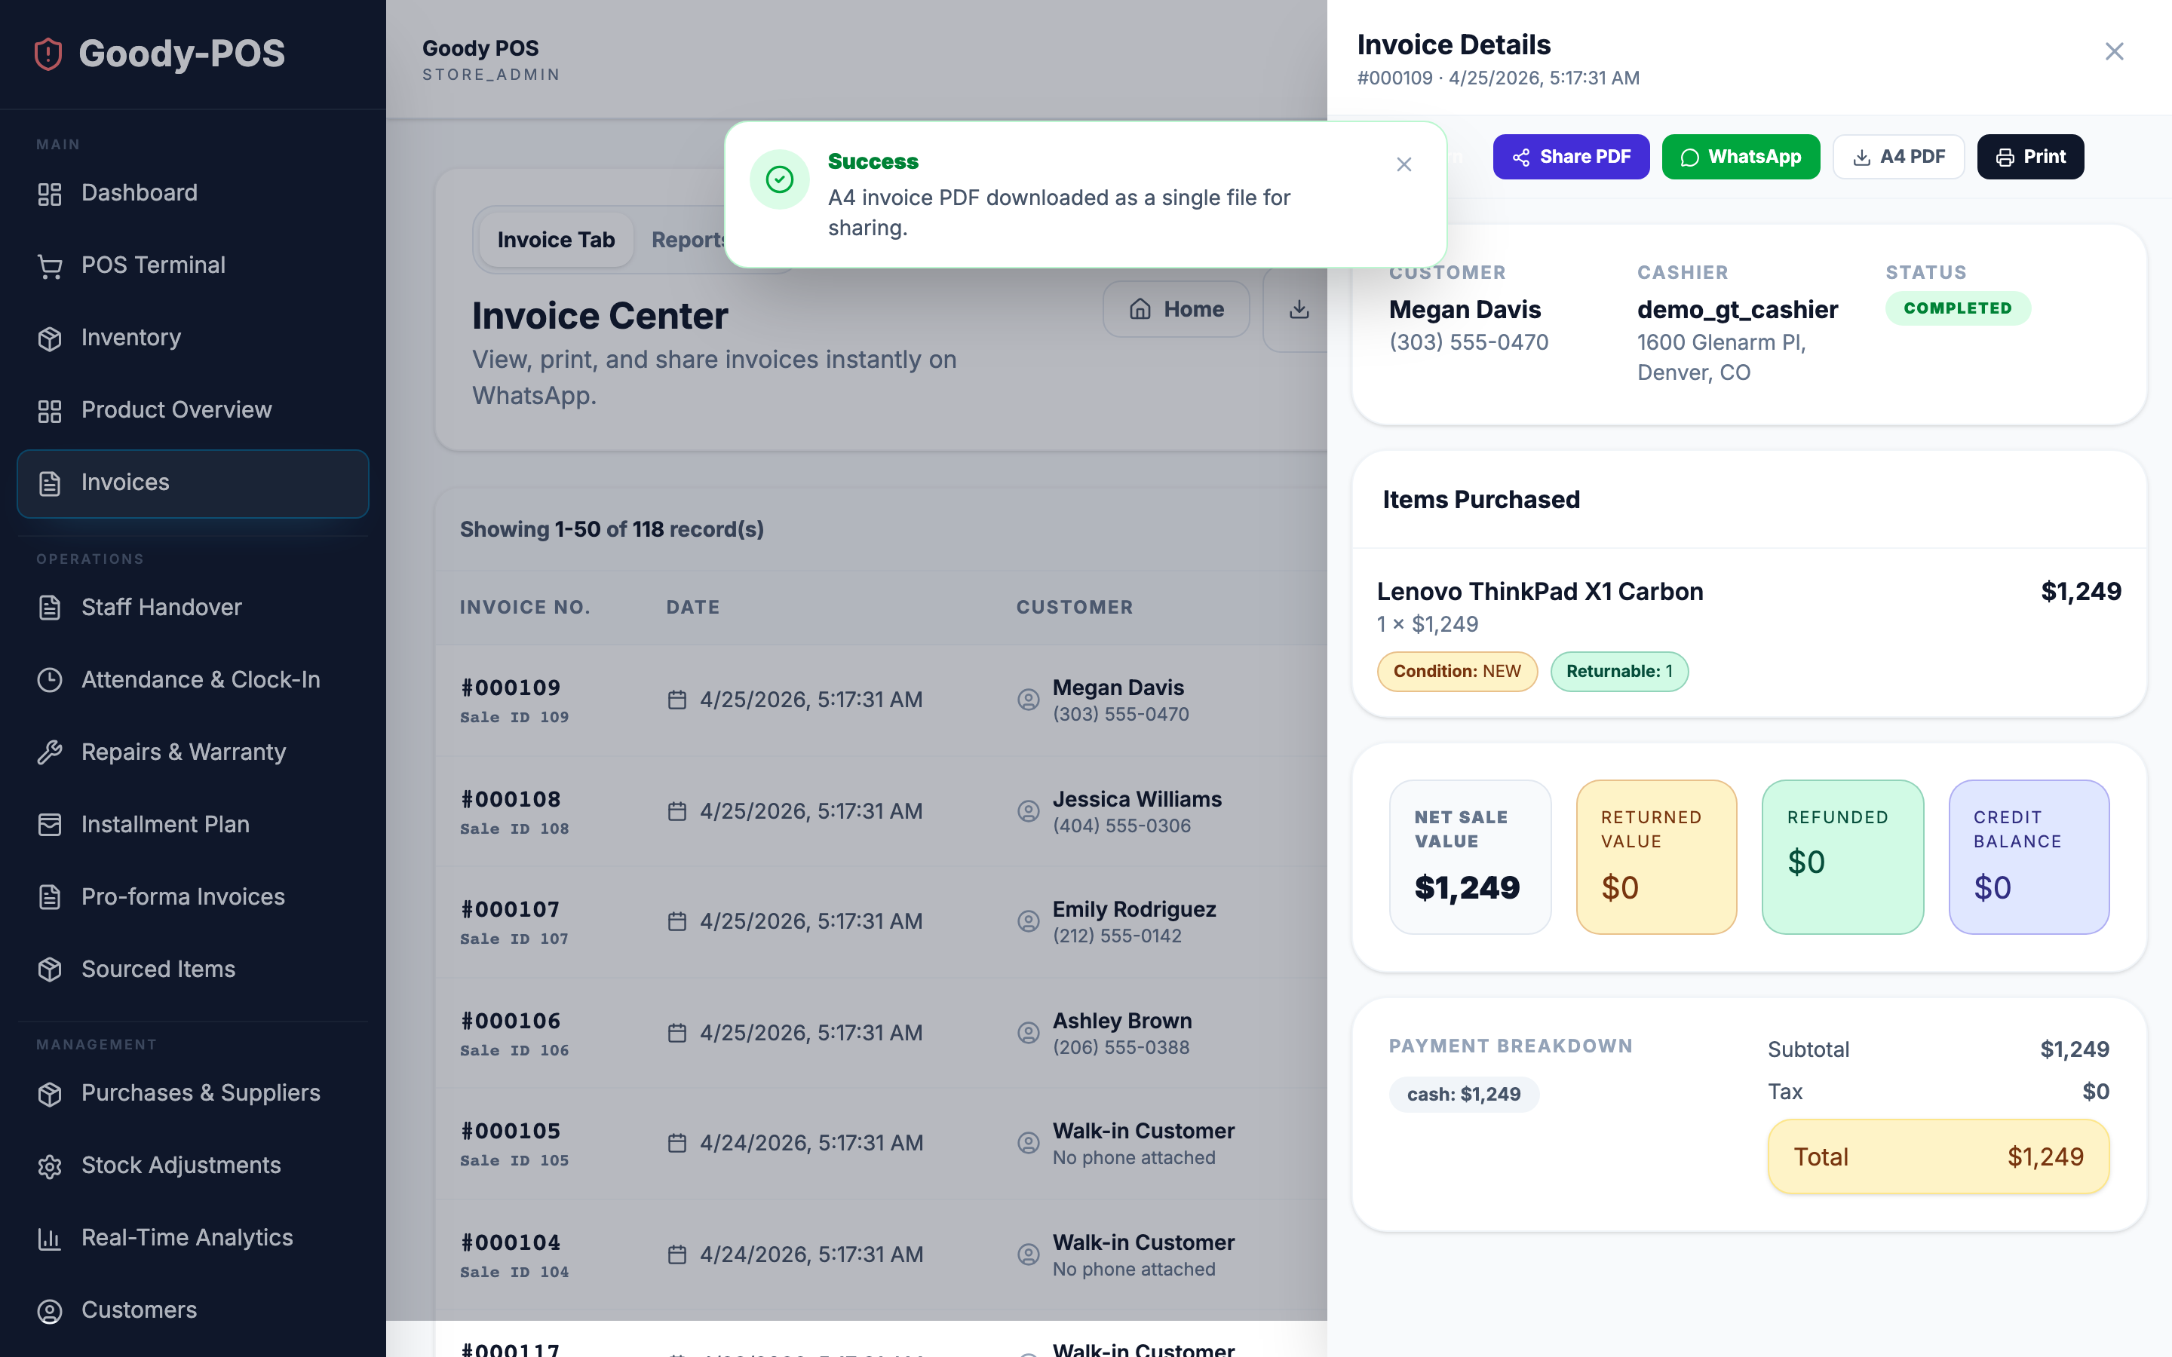The width and height of the screenshot is (2172, 1357).
Task: Click the Installment Plan archive icon
Action: [x=49, y=824]
